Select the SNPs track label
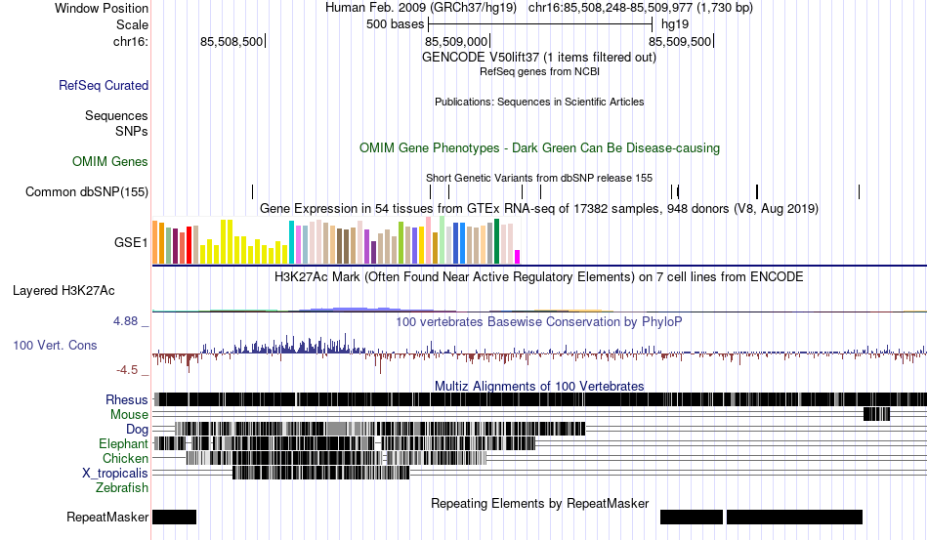The width and height of the screenshot is (928, 540). [x=132, y=131]
